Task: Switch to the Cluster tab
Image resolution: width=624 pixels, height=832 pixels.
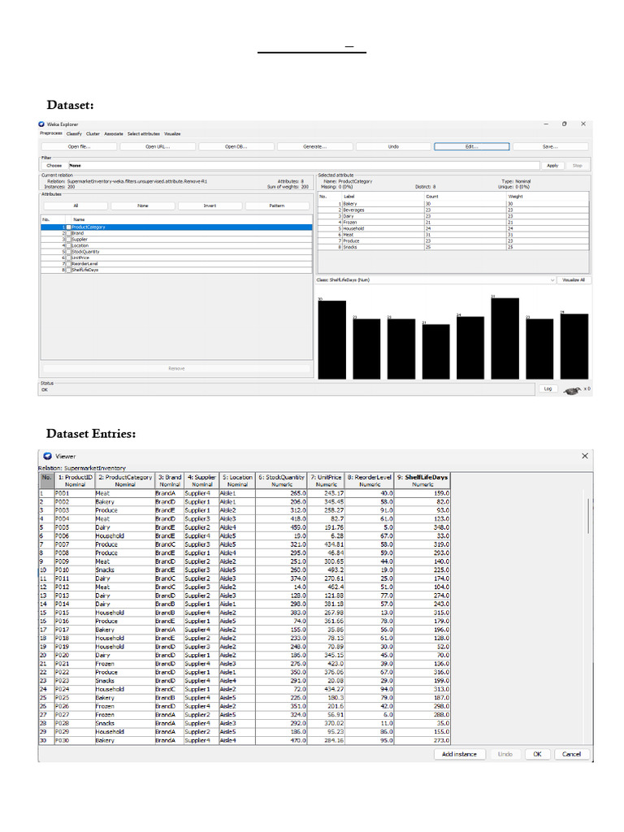Action: [x=93, y=134]
